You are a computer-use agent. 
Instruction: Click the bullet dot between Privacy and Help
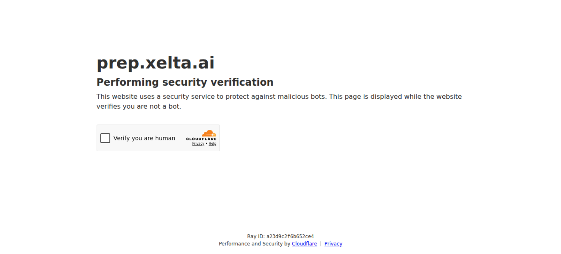pyautogui.click(x=206, y=144)
